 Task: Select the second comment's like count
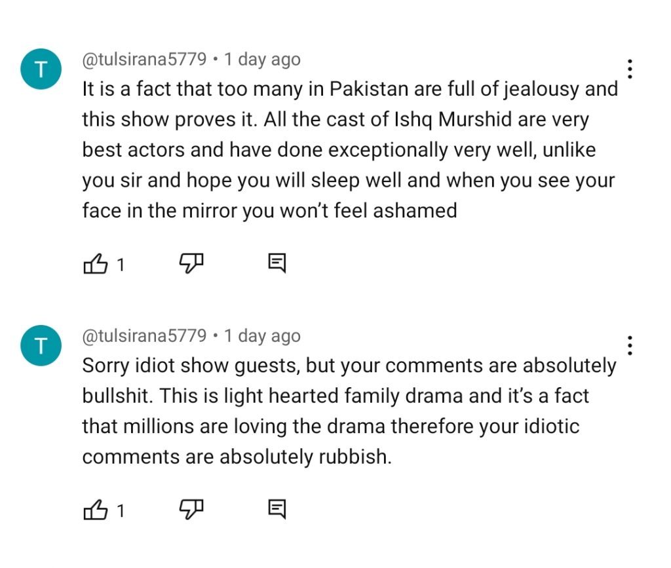[x=121, y=511]
